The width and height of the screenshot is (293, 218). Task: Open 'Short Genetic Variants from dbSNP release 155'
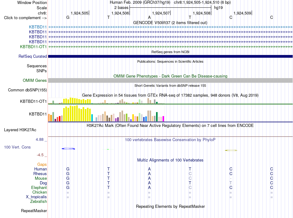pyautogui.click(x=170, y=86)
